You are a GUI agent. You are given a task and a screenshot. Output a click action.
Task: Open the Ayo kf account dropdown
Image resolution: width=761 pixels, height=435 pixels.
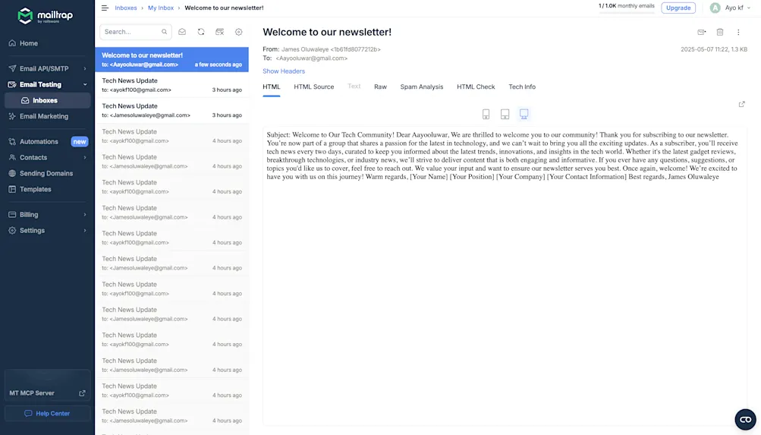point(737,8)
